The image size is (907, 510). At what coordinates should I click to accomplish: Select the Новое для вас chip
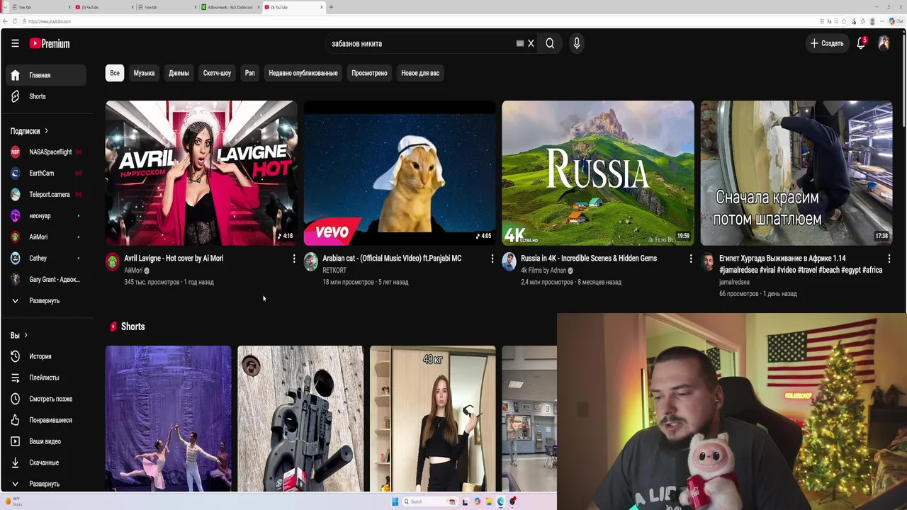[420, 73]
